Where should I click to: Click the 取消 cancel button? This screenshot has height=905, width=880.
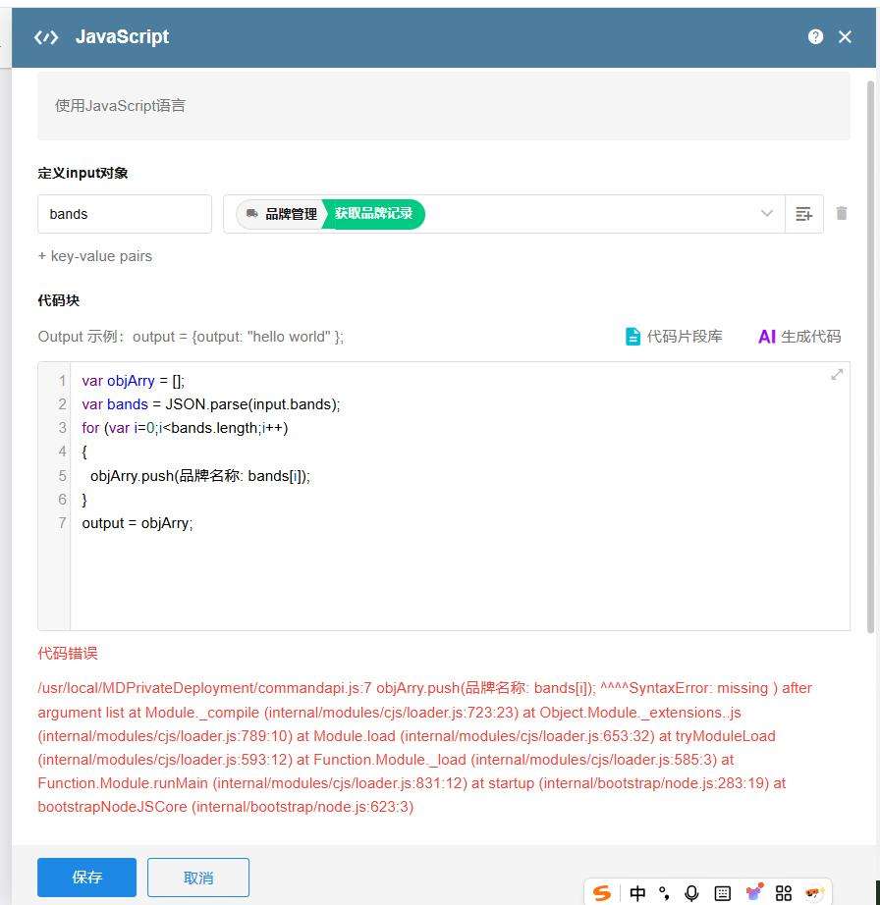click(198, 878)
